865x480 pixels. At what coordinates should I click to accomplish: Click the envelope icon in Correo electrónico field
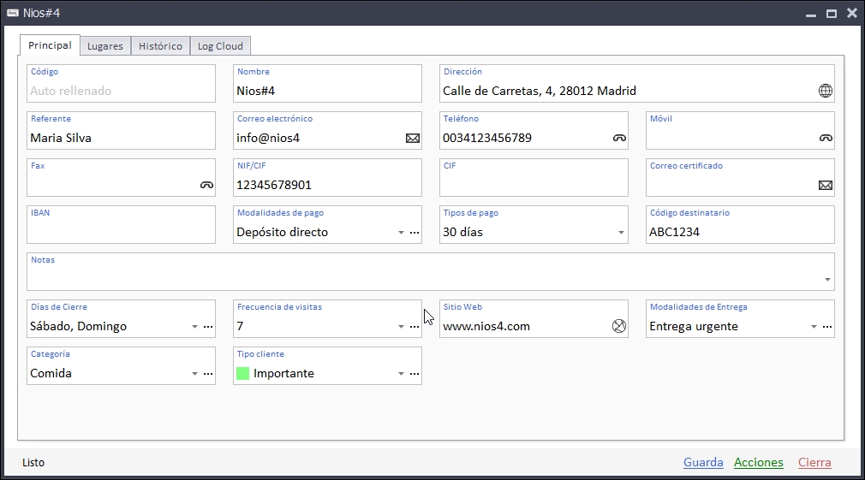coord(413,138)
